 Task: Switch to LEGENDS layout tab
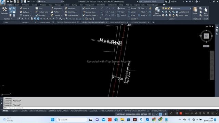tap(93, 111)
